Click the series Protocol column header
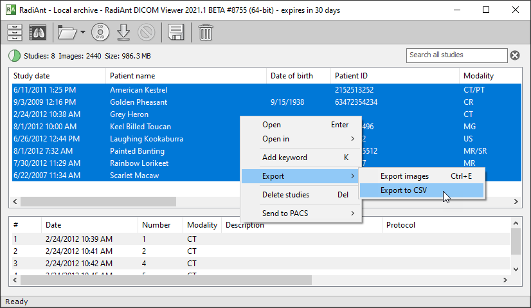 point(446,225)
